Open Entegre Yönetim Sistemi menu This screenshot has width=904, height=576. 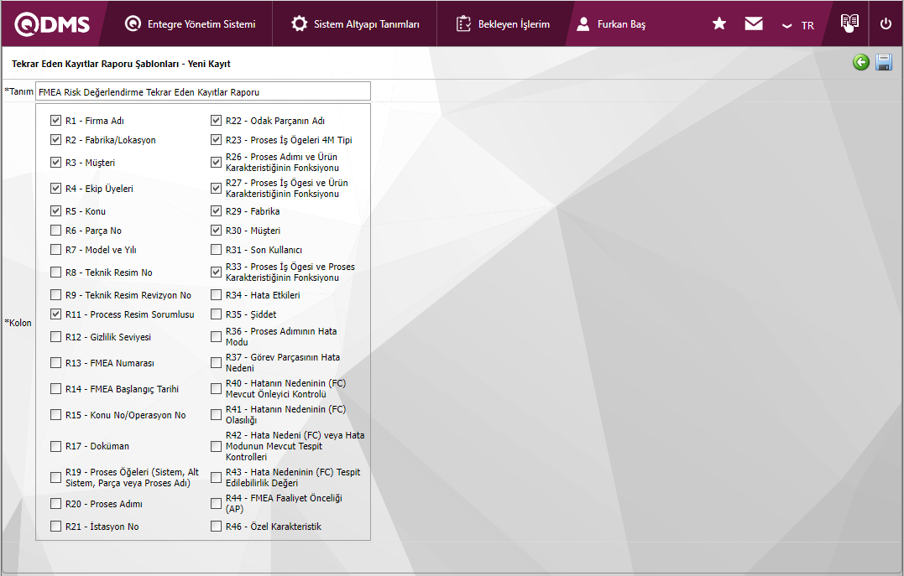click(191, 24)
